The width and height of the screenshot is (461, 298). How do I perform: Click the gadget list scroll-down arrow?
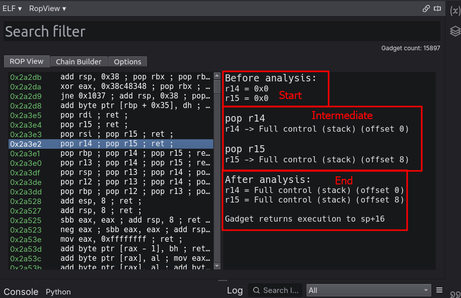click(217, 266)
